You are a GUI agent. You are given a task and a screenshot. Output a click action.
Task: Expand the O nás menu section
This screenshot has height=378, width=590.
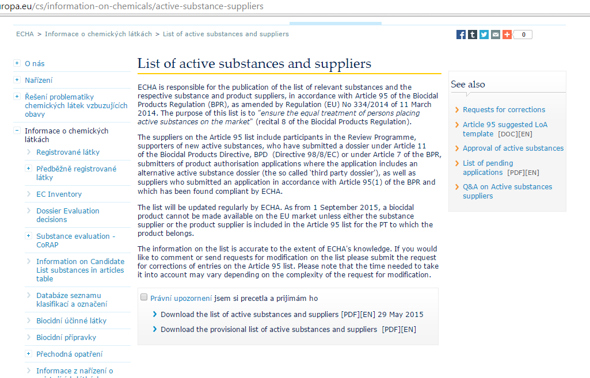(17, 63)
